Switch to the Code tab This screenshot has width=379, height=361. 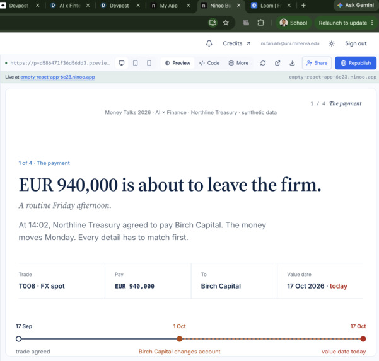tap(209, 63)
